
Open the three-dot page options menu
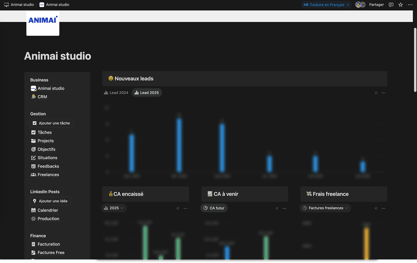tap(410, 5)
